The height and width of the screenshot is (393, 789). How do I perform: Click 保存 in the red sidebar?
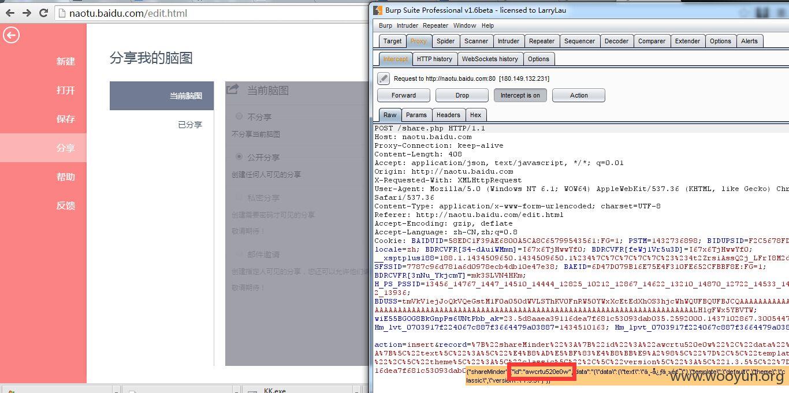[x=65, y=119]
